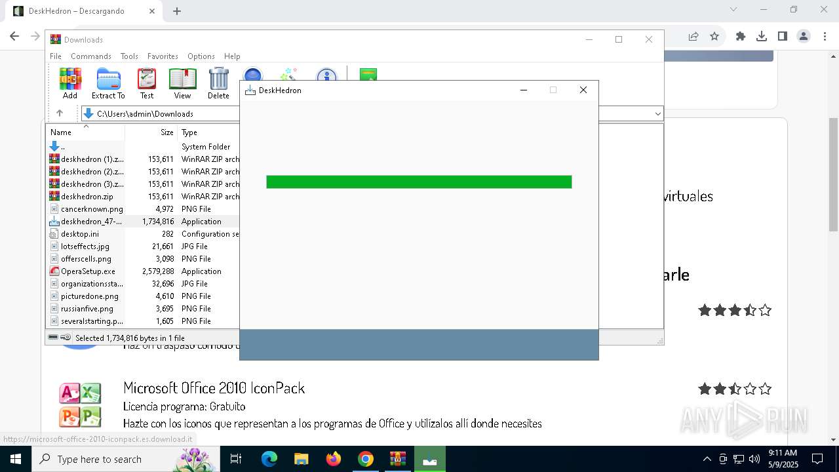Screen dimensions: 839x472
Task: Open the volume control in system tray
Action: (754, 459)
